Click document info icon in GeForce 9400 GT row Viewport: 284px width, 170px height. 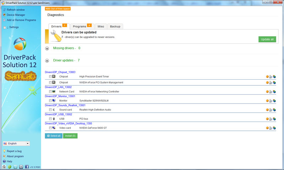[271, 128]
